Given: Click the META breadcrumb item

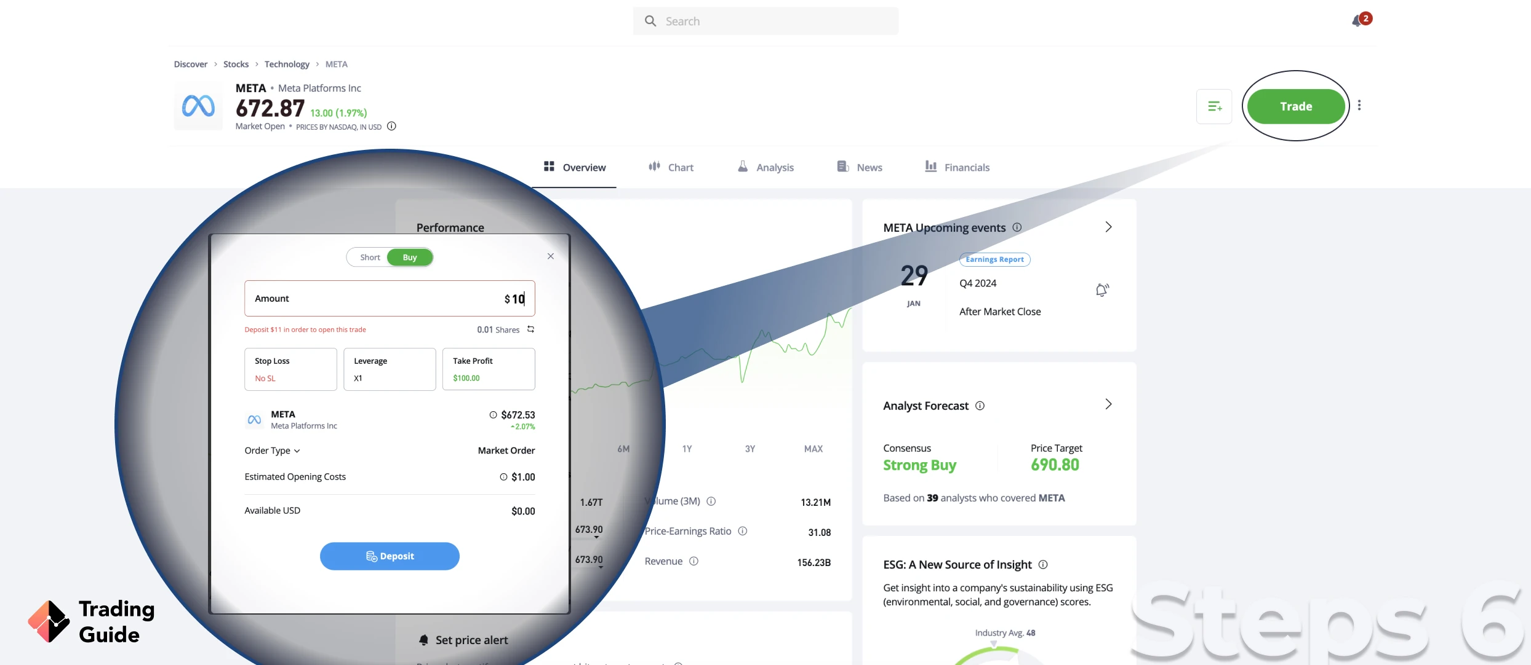Looking at the screenshot, I should coord(337,65).
